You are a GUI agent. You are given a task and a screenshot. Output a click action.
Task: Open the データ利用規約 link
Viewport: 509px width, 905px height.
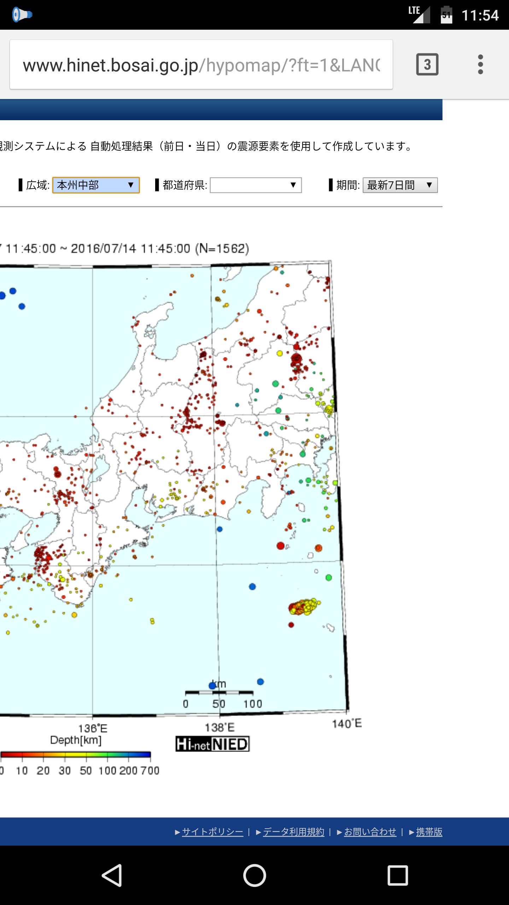click(x=293, y=832)
